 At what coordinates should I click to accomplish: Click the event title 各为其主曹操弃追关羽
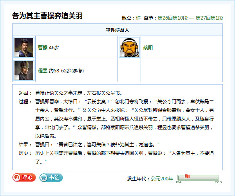(x=47, y=16)
